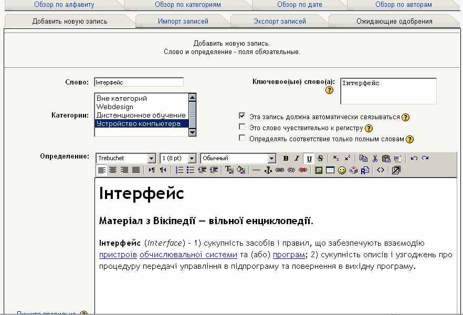The height and width of the screenshot is (315, 463).
Task: Remove the link with unlink icon
Action: (291, 170)
